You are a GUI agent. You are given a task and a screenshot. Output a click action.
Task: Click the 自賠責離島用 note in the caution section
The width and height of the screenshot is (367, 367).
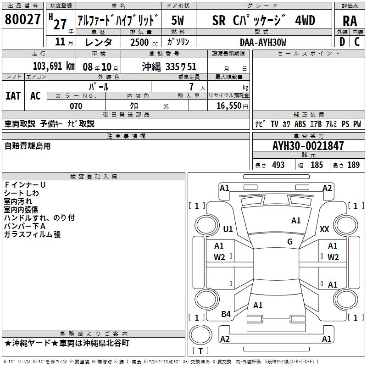pyautogui.click(x=28, y=146)
